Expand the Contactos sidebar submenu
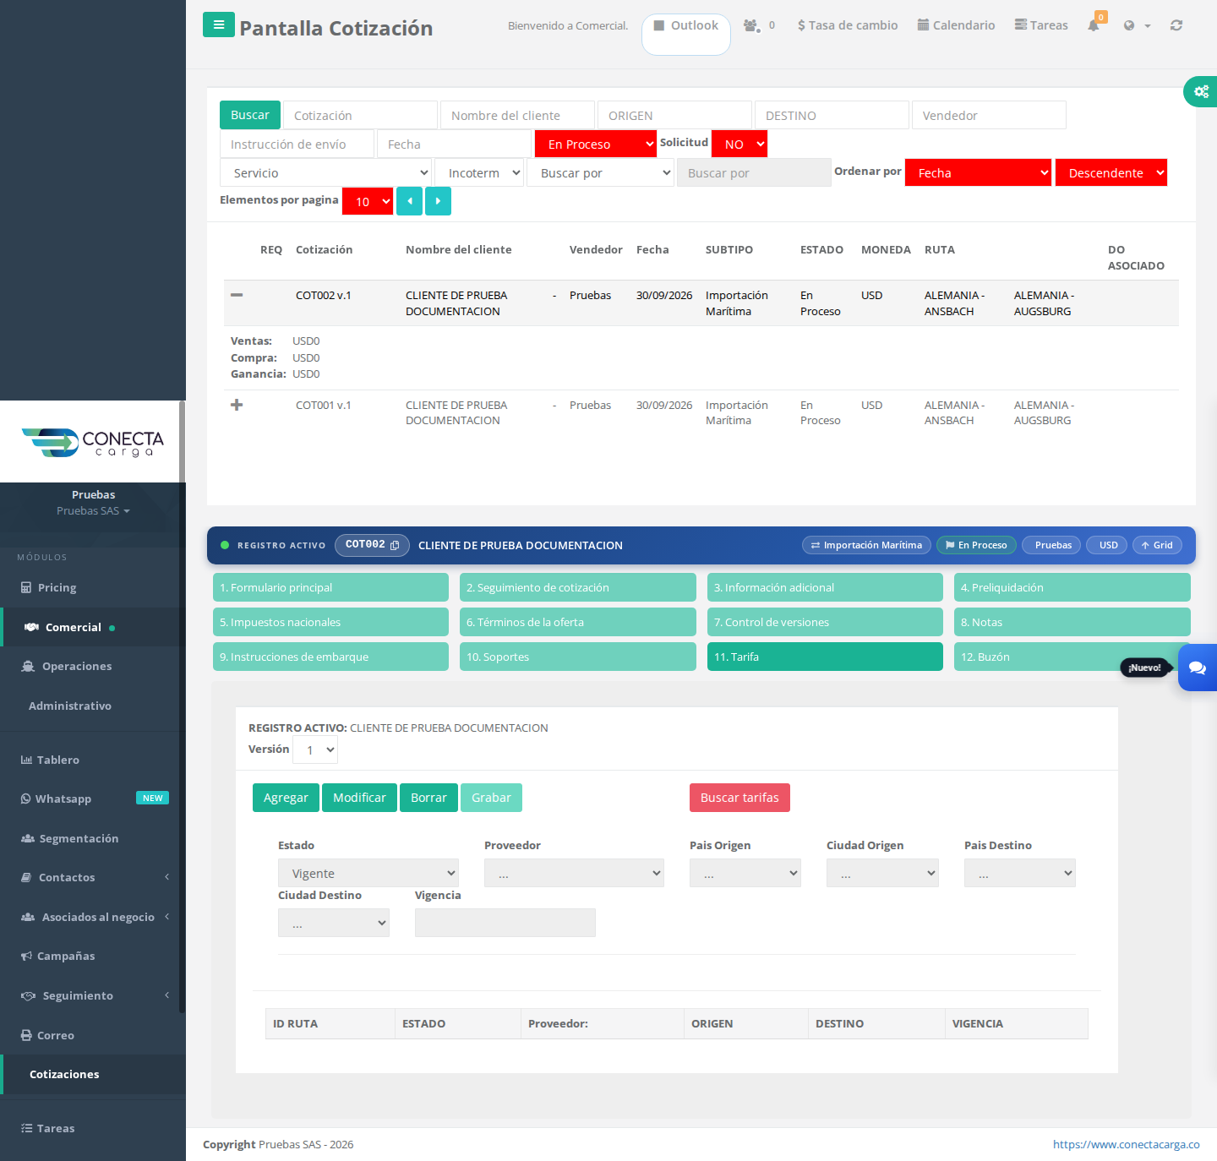Screen dimensions: 1217x1161 coord(93,877)
